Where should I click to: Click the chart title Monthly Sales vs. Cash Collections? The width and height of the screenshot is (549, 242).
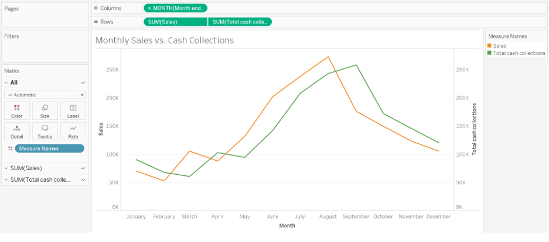pyautogui.click(x=164, y=40)
